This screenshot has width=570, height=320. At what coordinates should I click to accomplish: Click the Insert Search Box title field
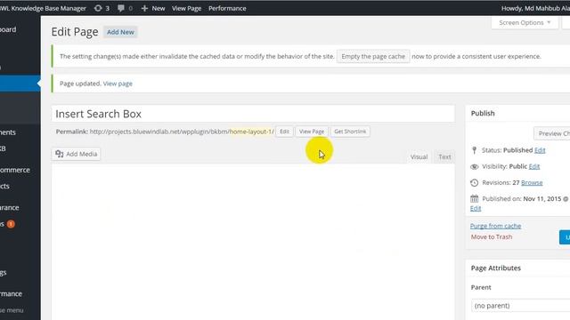pyautogui.click(x=253, y=114)
